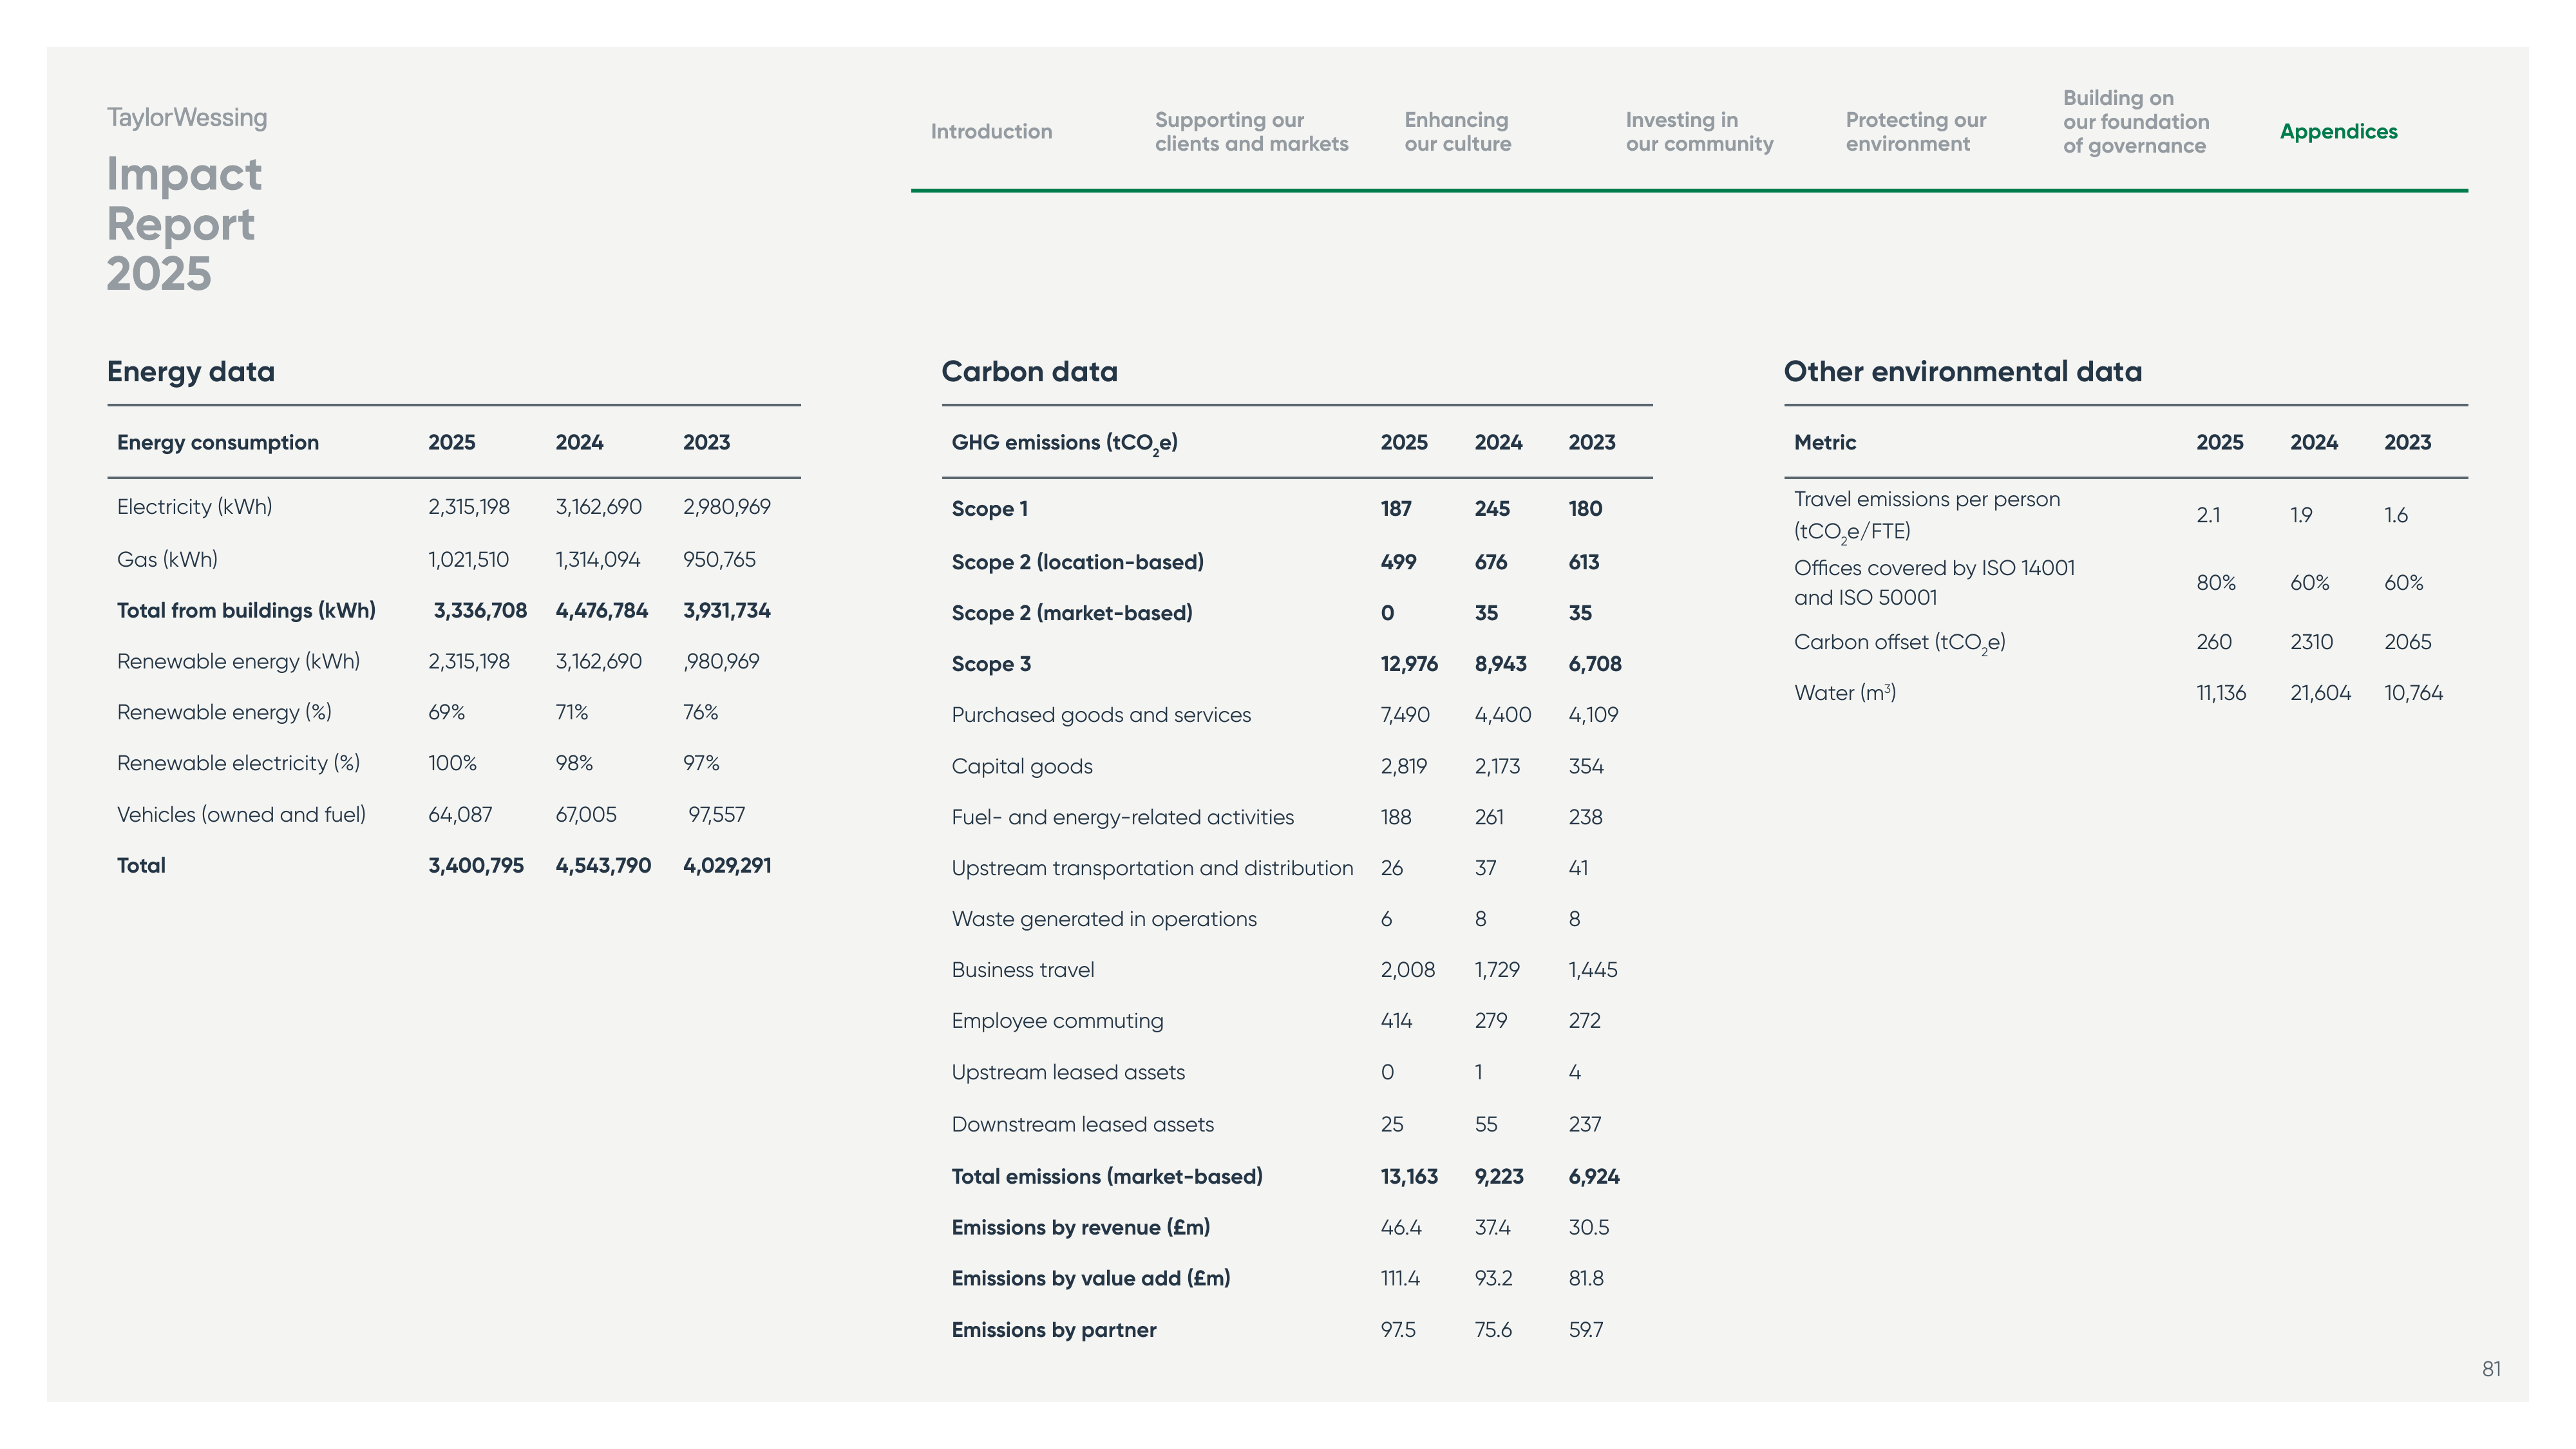Viewport: 2576px width, 1449px height.
Task: Click Emissions by revenue (£m) label
Action: (x=1080, y=1227)
